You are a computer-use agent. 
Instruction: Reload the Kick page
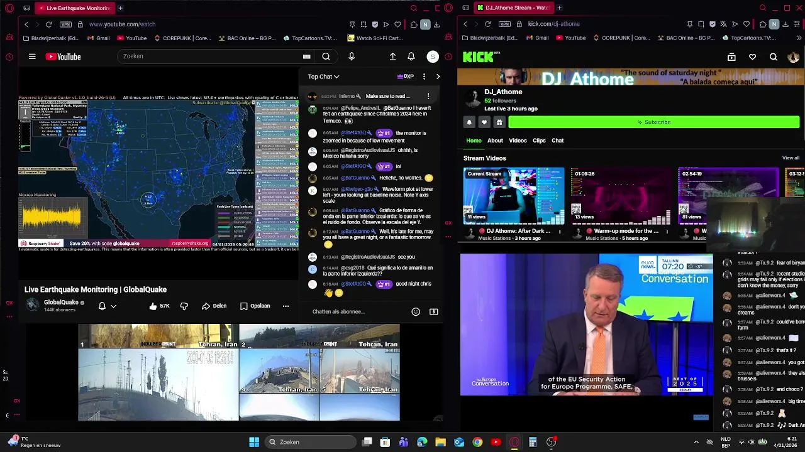[487, 24]
